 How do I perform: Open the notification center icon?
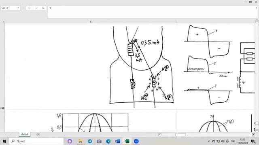click(253, 141)
